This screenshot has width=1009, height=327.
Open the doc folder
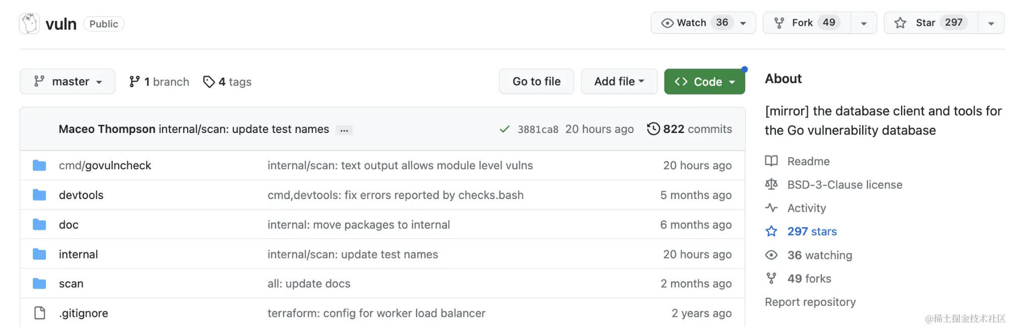(69, 225)
